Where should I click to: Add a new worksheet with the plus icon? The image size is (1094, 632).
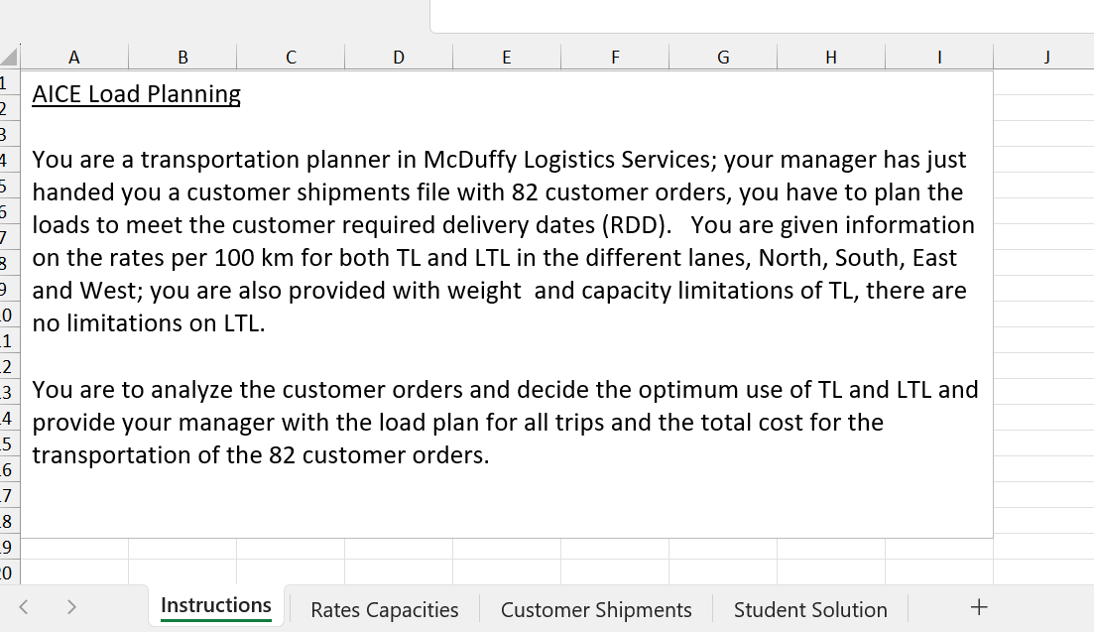click(978, 605)
